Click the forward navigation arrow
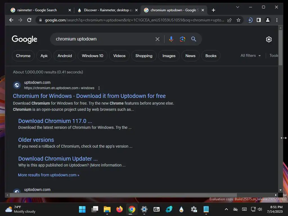 tap(20, 20)
